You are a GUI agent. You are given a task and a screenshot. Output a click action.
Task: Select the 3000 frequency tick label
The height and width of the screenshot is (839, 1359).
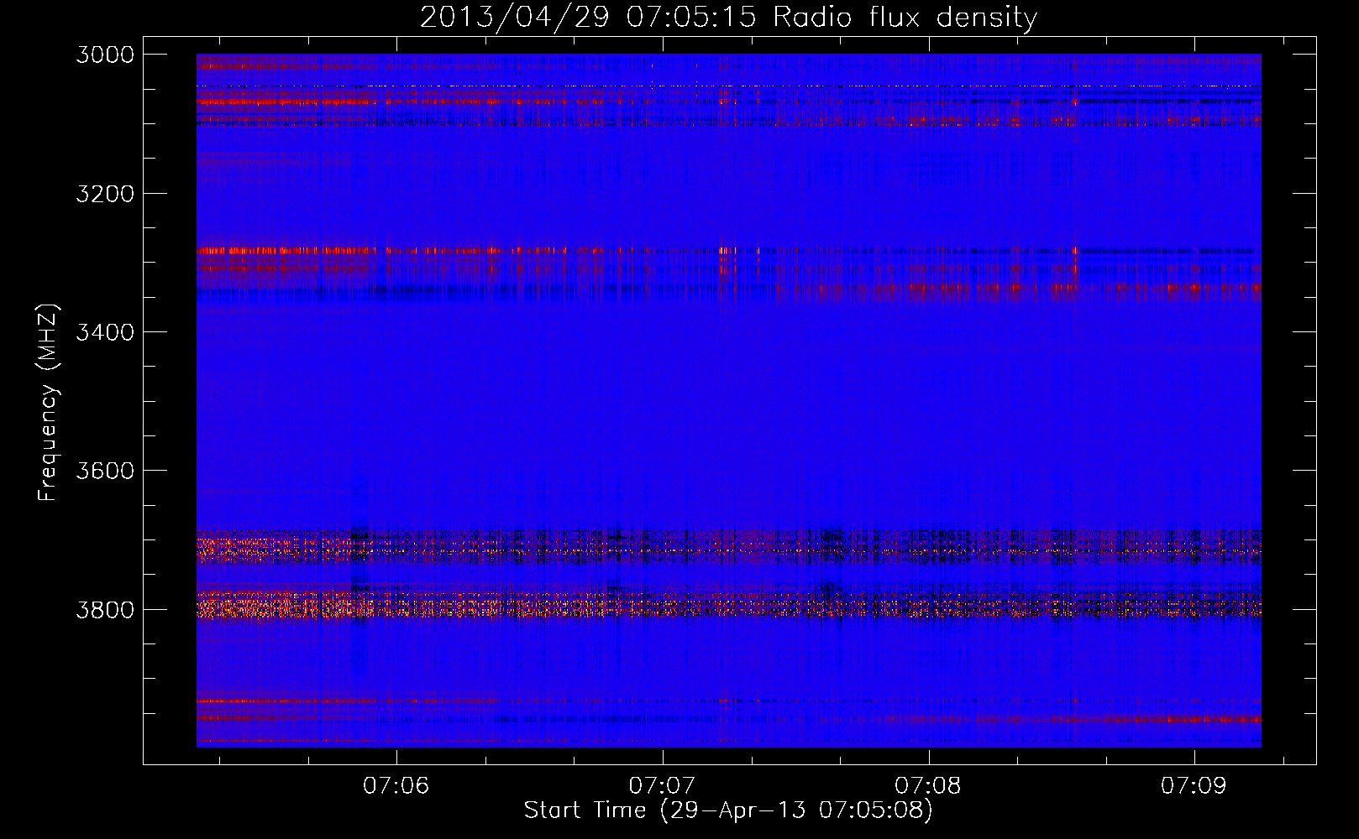pyautogui.click(x=105, y=55)
